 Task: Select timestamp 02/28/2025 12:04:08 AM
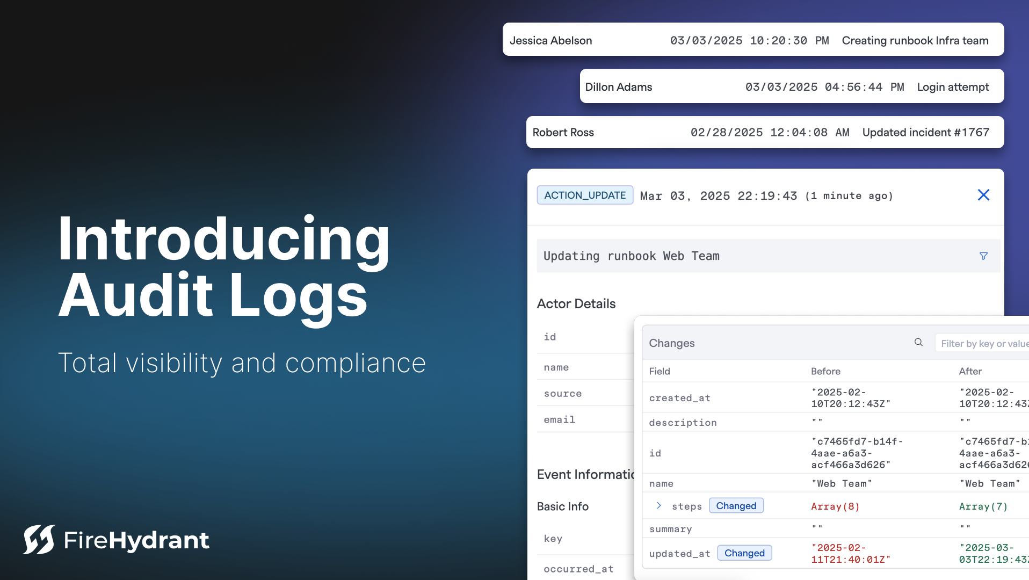point(770,133)
